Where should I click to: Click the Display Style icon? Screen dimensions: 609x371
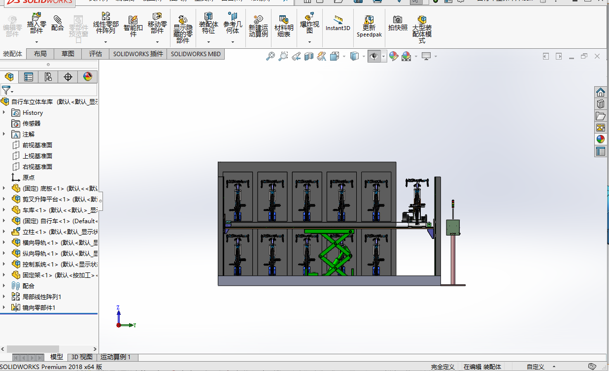354,56
